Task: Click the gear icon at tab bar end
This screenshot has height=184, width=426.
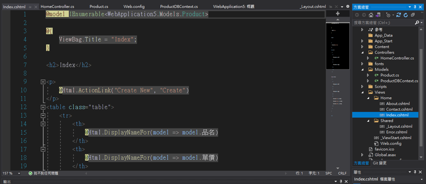Action: coord(348,7)
